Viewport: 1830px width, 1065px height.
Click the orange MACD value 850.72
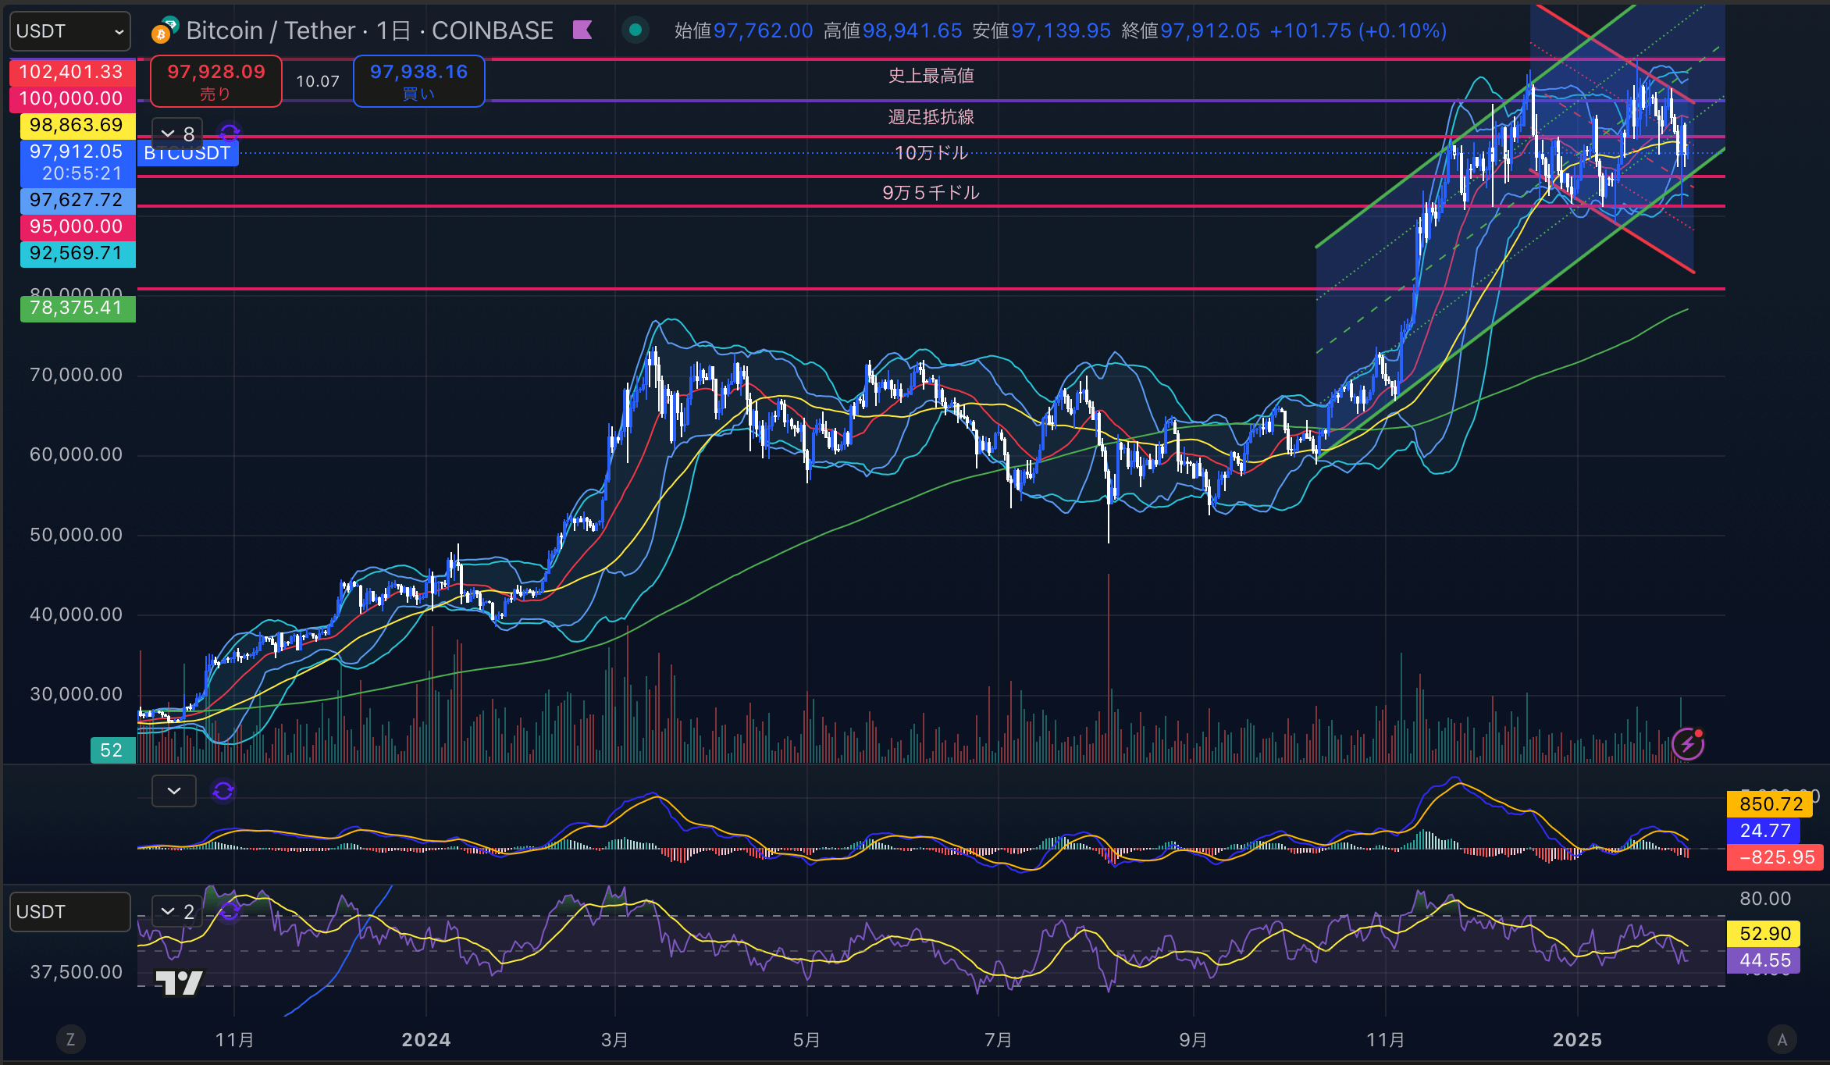[x=1771, y=804]
